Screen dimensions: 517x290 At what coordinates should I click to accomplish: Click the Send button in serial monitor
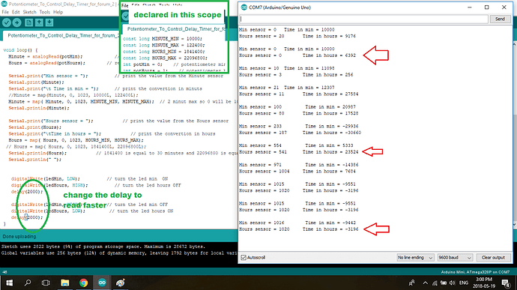point(500,19)
